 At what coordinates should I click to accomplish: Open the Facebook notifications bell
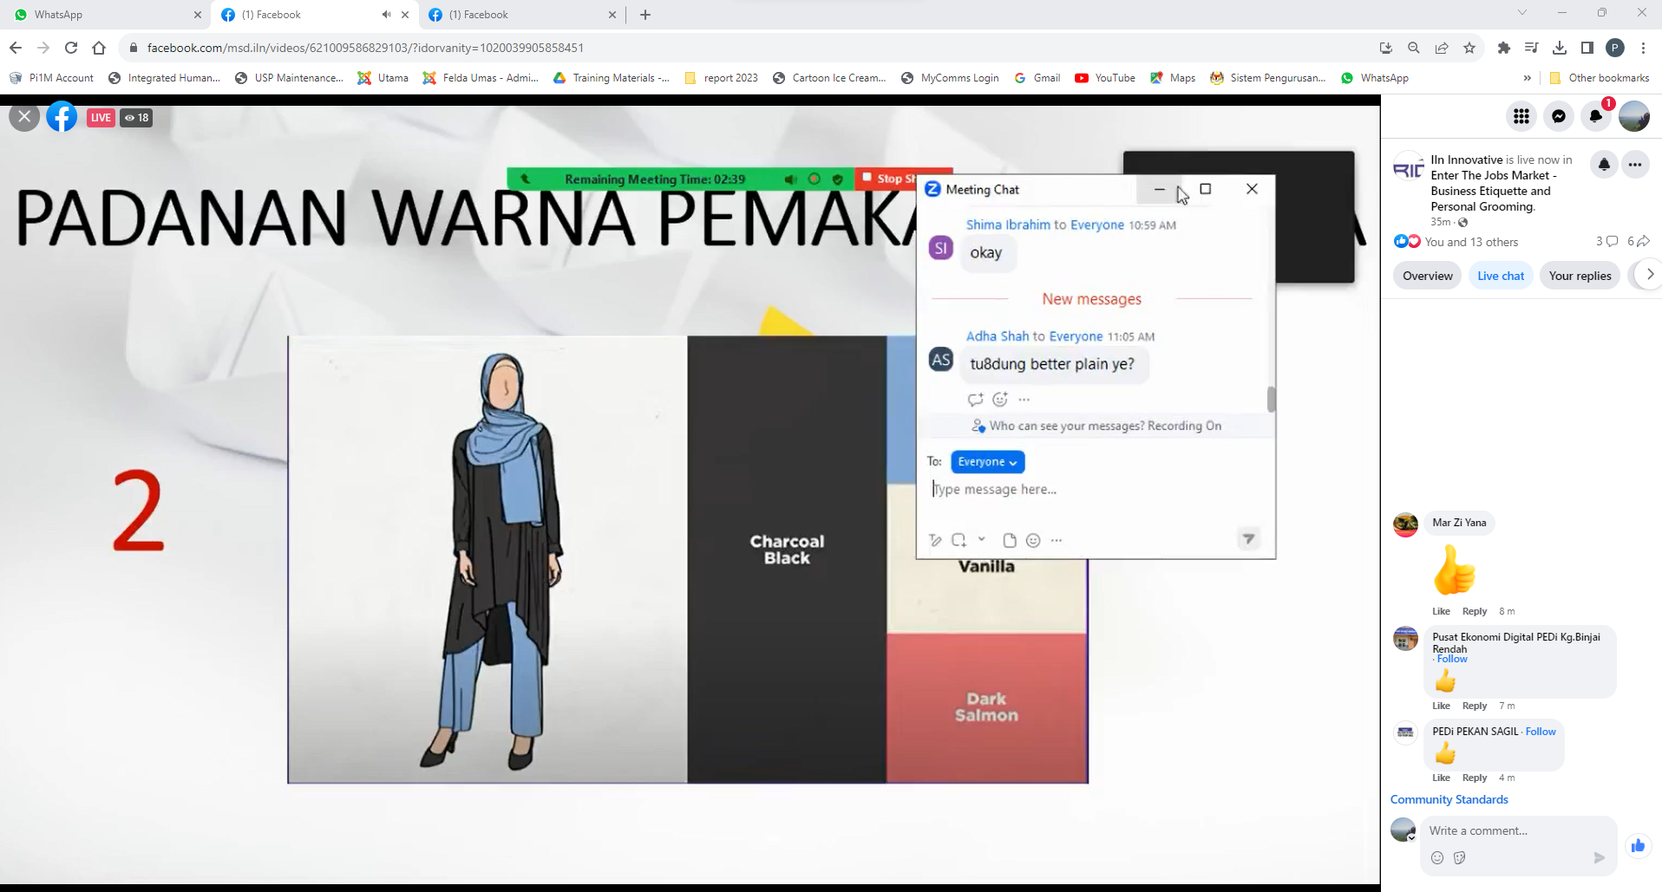pyautogui.click(x=1596, y=116)
